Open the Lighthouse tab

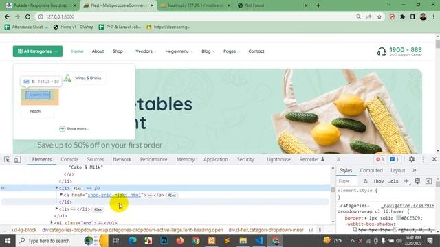coord(278,159)
